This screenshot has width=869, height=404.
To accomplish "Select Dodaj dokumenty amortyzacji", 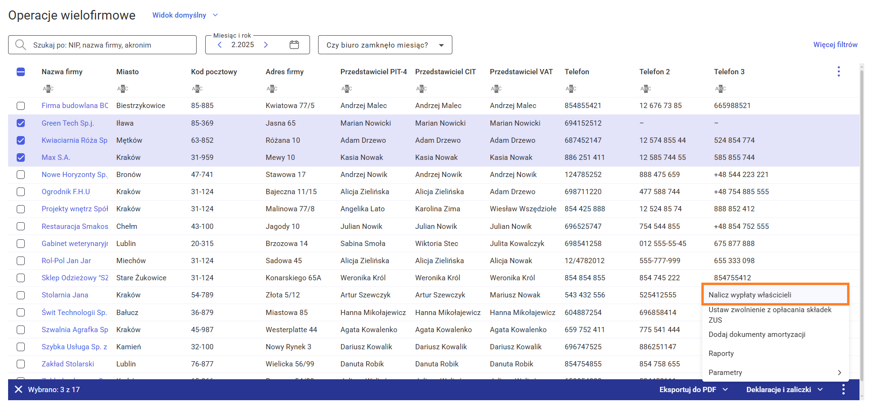I will [x=775, y=335].
